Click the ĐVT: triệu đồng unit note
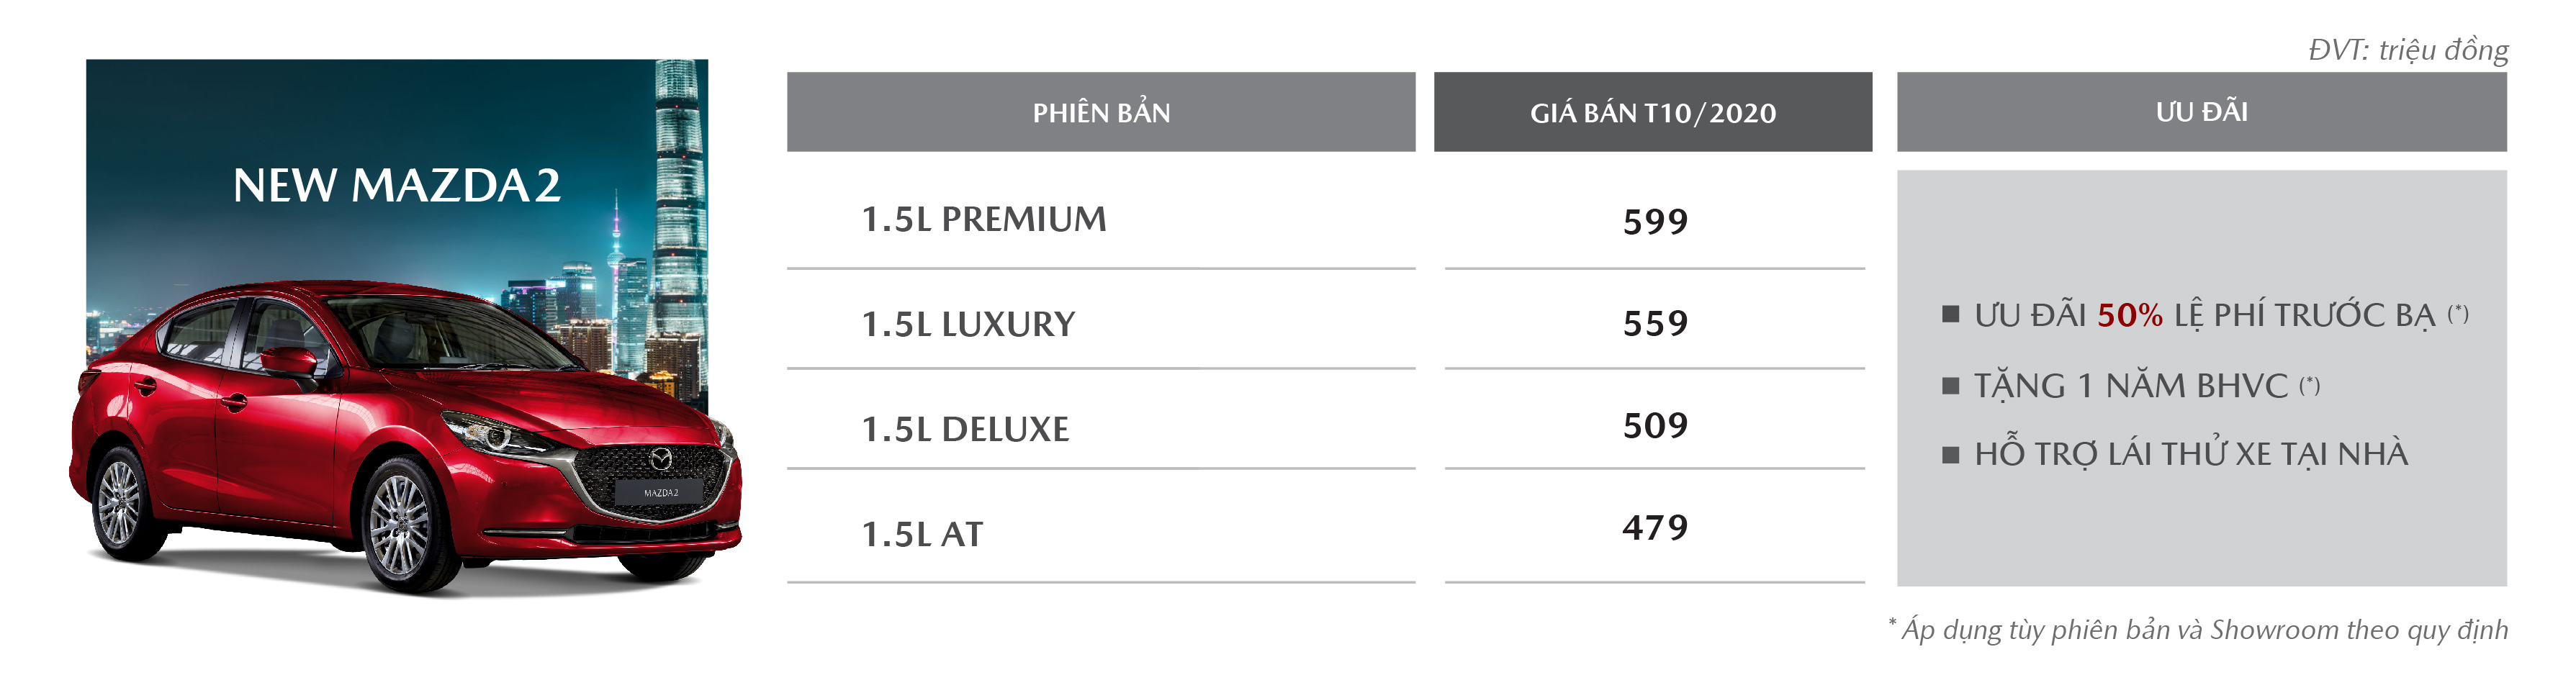Image resolution: width=2576 pixels, height=675 pixels. point(2408,49)
